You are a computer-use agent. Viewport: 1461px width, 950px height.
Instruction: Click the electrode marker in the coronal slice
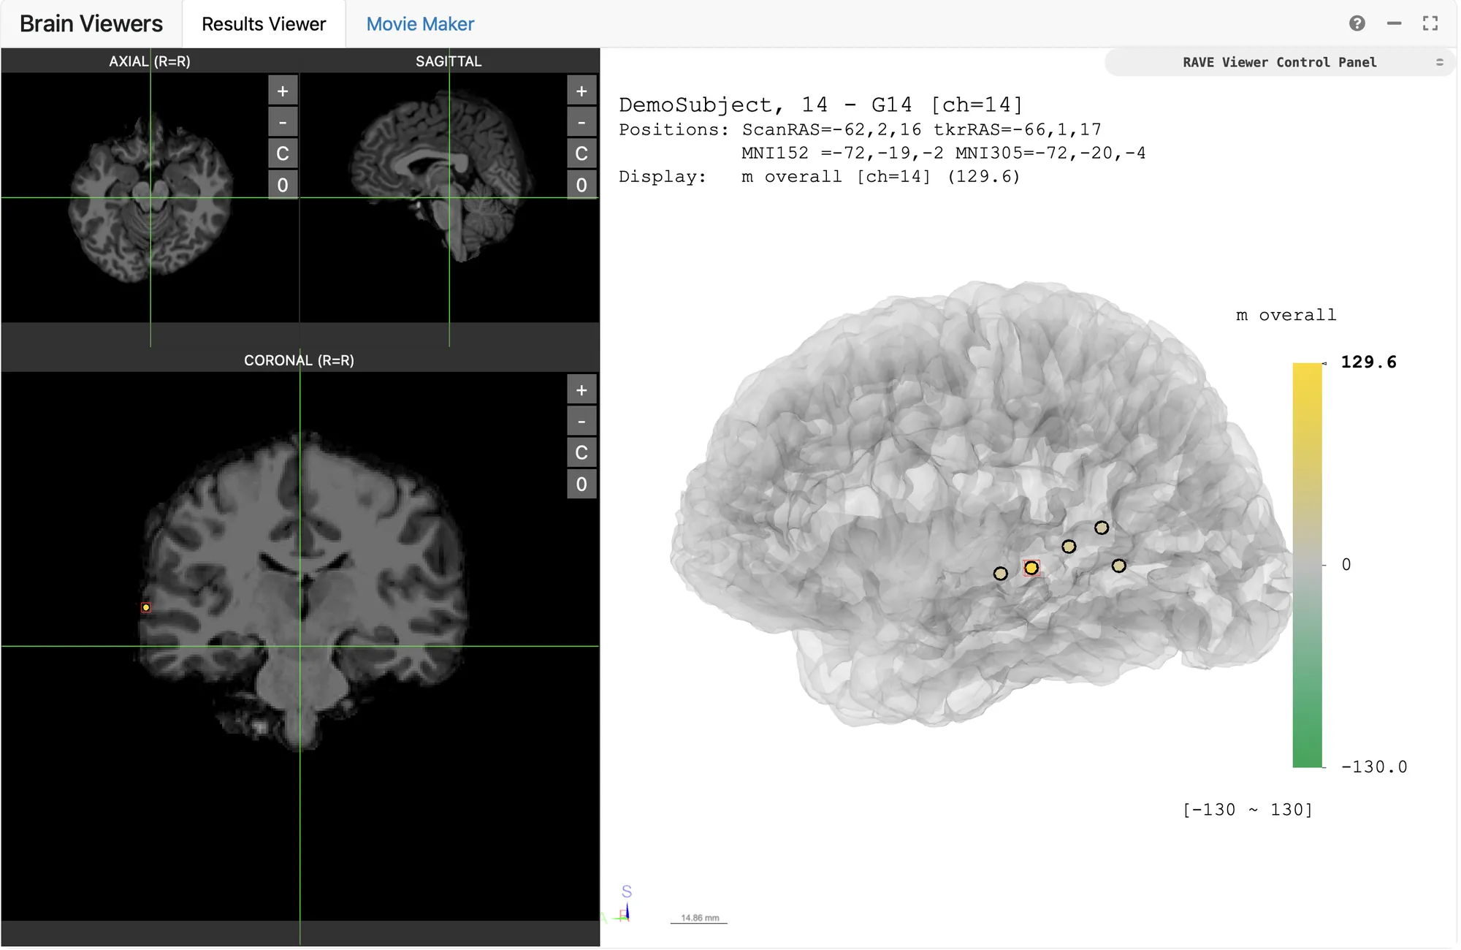[146, 607]
